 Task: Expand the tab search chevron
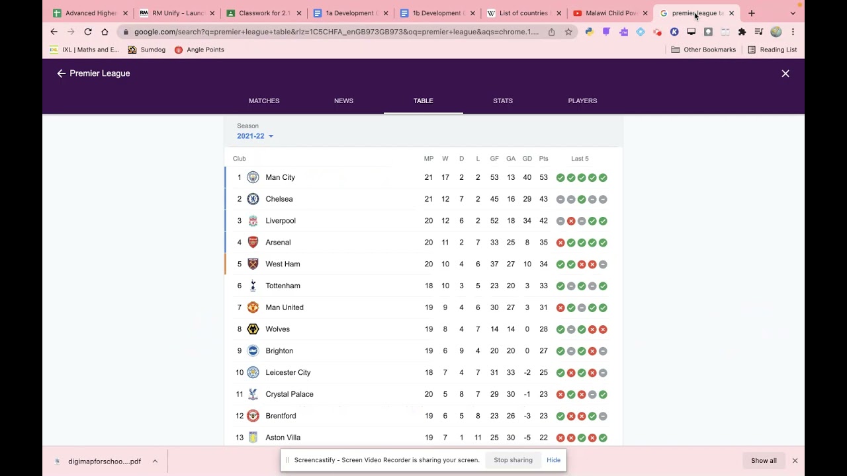click(x=793, y=13)
